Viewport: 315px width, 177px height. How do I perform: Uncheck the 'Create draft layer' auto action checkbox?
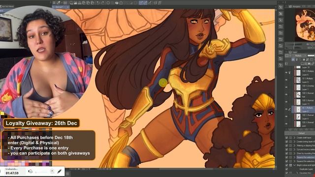pos(286,138)
